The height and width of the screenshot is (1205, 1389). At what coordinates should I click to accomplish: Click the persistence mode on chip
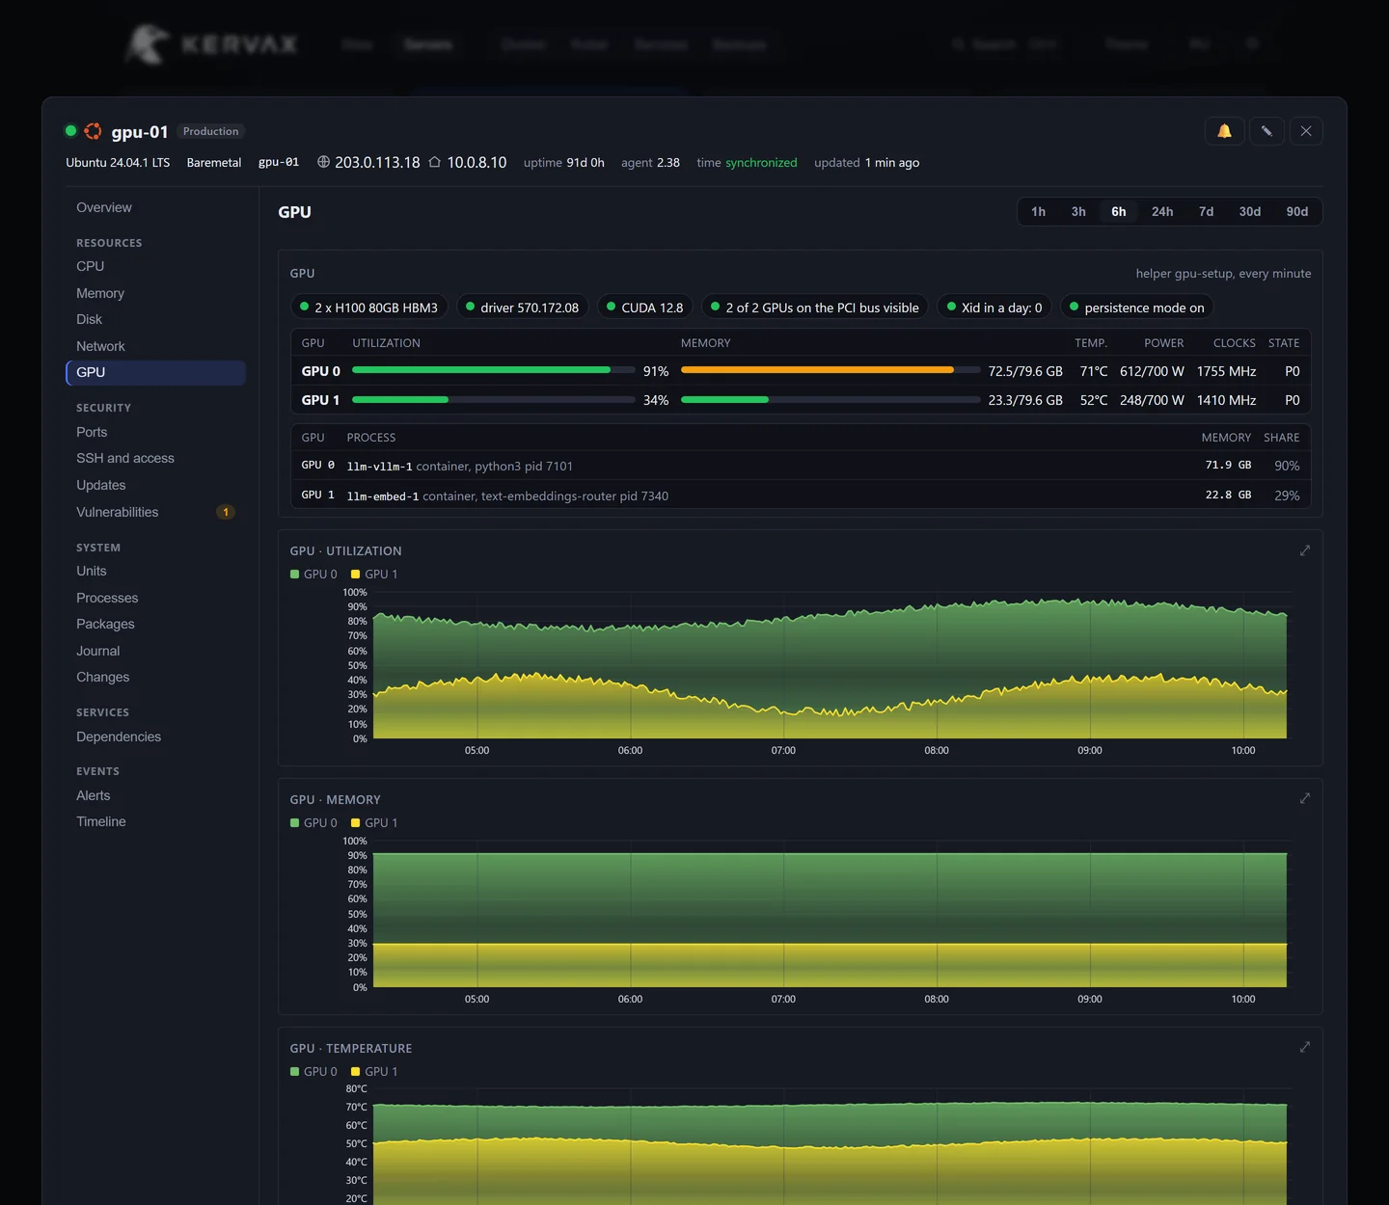click(1136, 308)
